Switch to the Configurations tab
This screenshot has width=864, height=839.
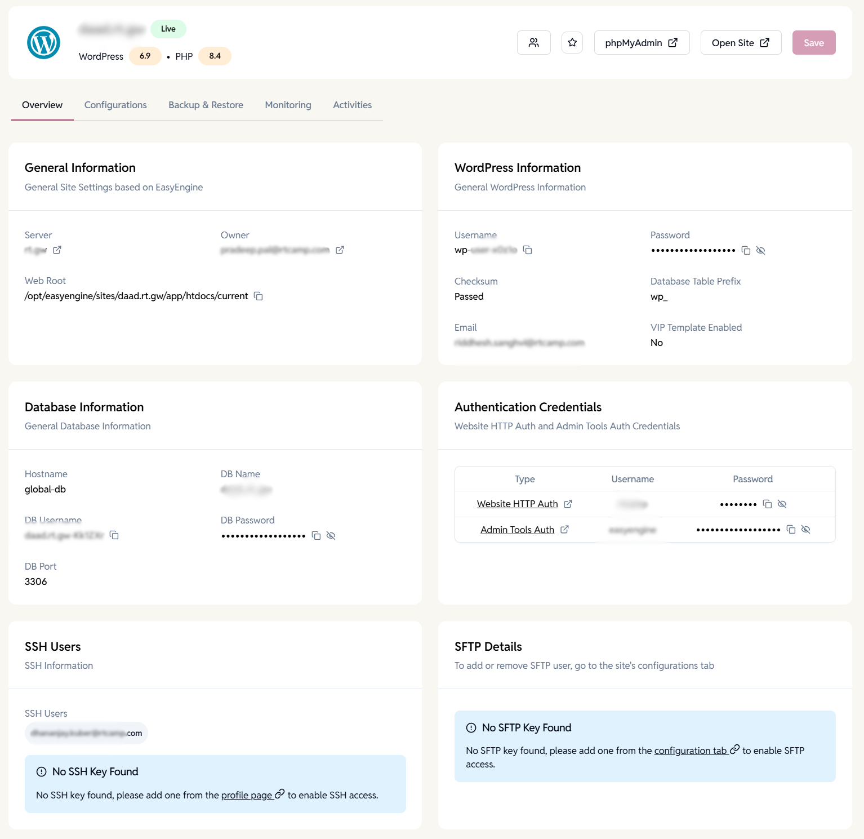115,105
